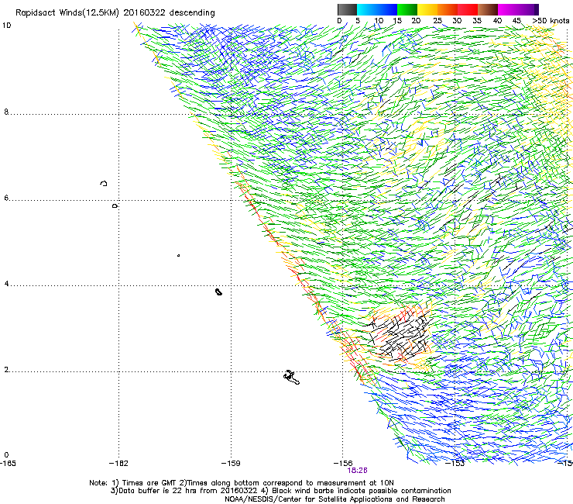This screenshot has width=573, height=504.
Task: Pick the green 15-20 knots legend swatch
Action: (x=407, y=9)
